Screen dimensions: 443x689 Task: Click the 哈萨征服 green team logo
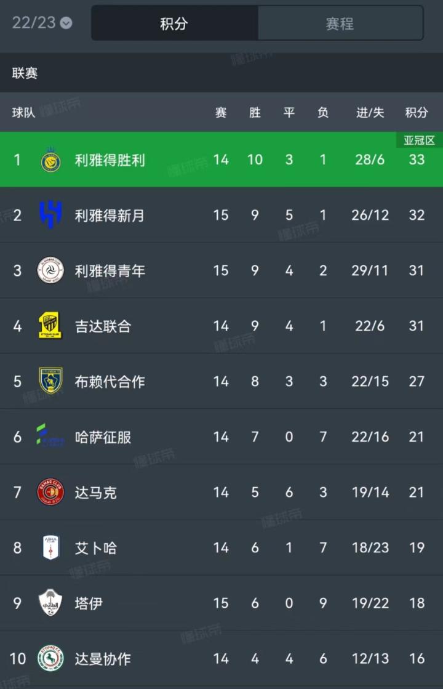(50, 437)
